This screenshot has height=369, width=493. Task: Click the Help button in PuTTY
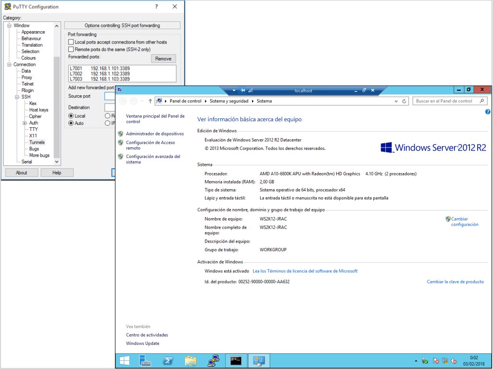(57, 172)
